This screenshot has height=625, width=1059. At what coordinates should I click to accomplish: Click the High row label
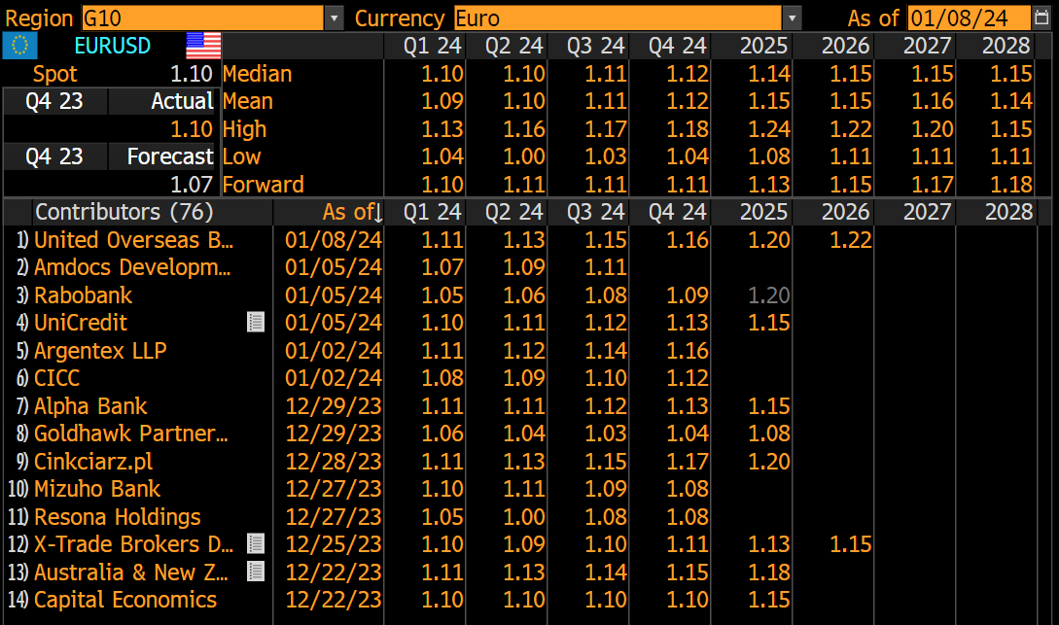(244, 129)
